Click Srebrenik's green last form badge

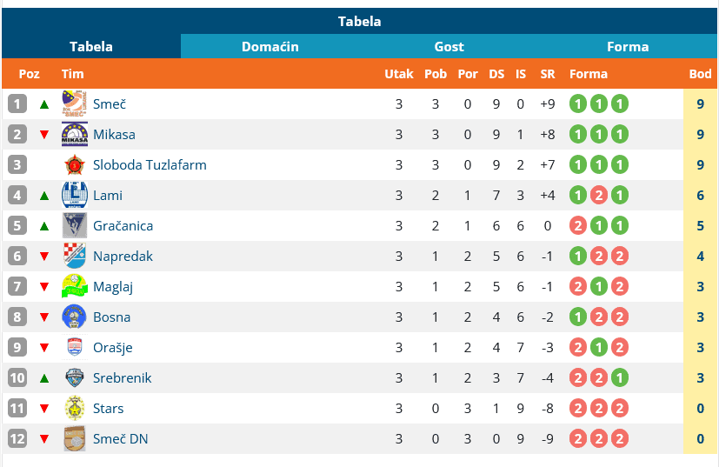619,378
